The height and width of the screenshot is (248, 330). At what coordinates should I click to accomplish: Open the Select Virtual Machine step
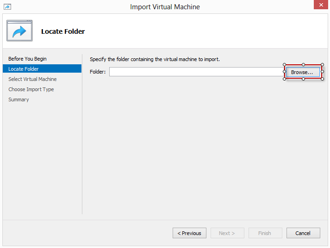pos(32,79)
